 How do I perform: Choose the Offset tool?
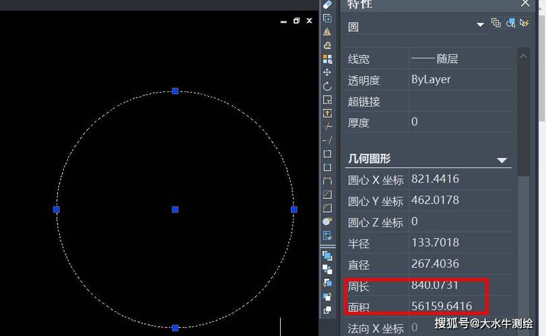(x=327, y=45)
